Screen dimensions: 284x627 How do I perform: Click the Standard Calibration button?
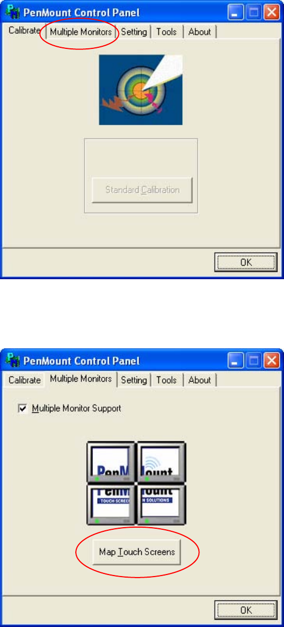coord(142,190)
